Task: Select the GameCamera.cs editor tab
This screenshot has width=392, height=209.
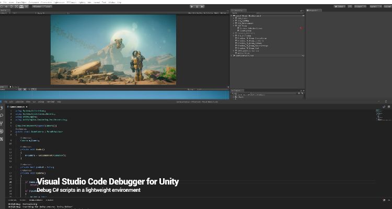Action: pyautogui.click(x=17, y=107)
